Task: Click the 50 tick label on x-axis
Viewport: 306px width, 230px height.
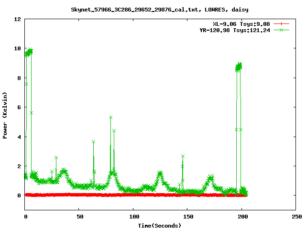Action: [79, 217]
